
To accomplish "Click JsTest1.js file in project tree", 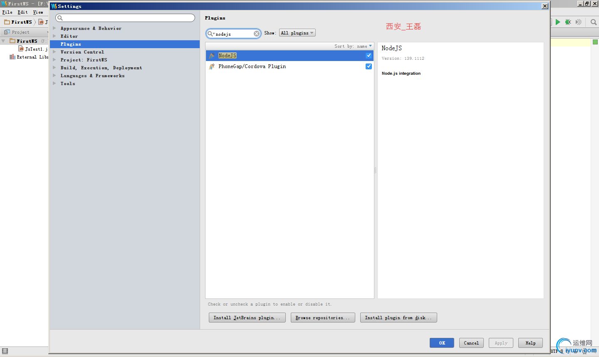I will point(36,49).
